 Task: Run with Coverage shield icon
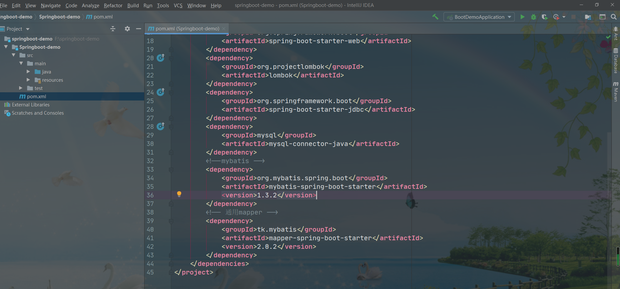point(544,17)
